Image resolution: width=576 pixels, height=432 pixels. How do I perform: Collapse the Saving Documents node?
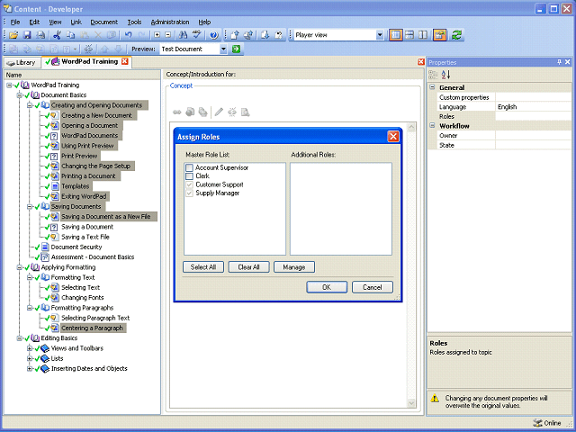(30, 207)
